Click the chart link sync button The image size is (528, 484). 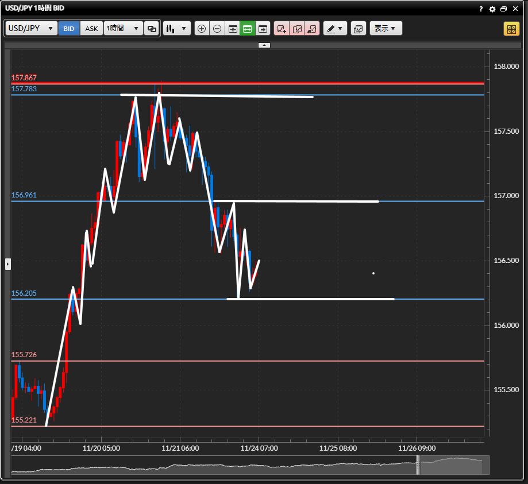(152, 29)
